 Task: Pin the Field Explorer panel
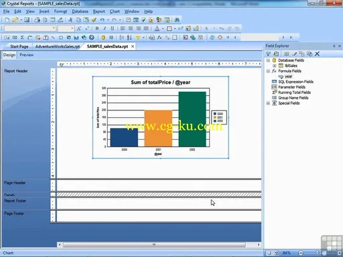(x=334, y=46)
